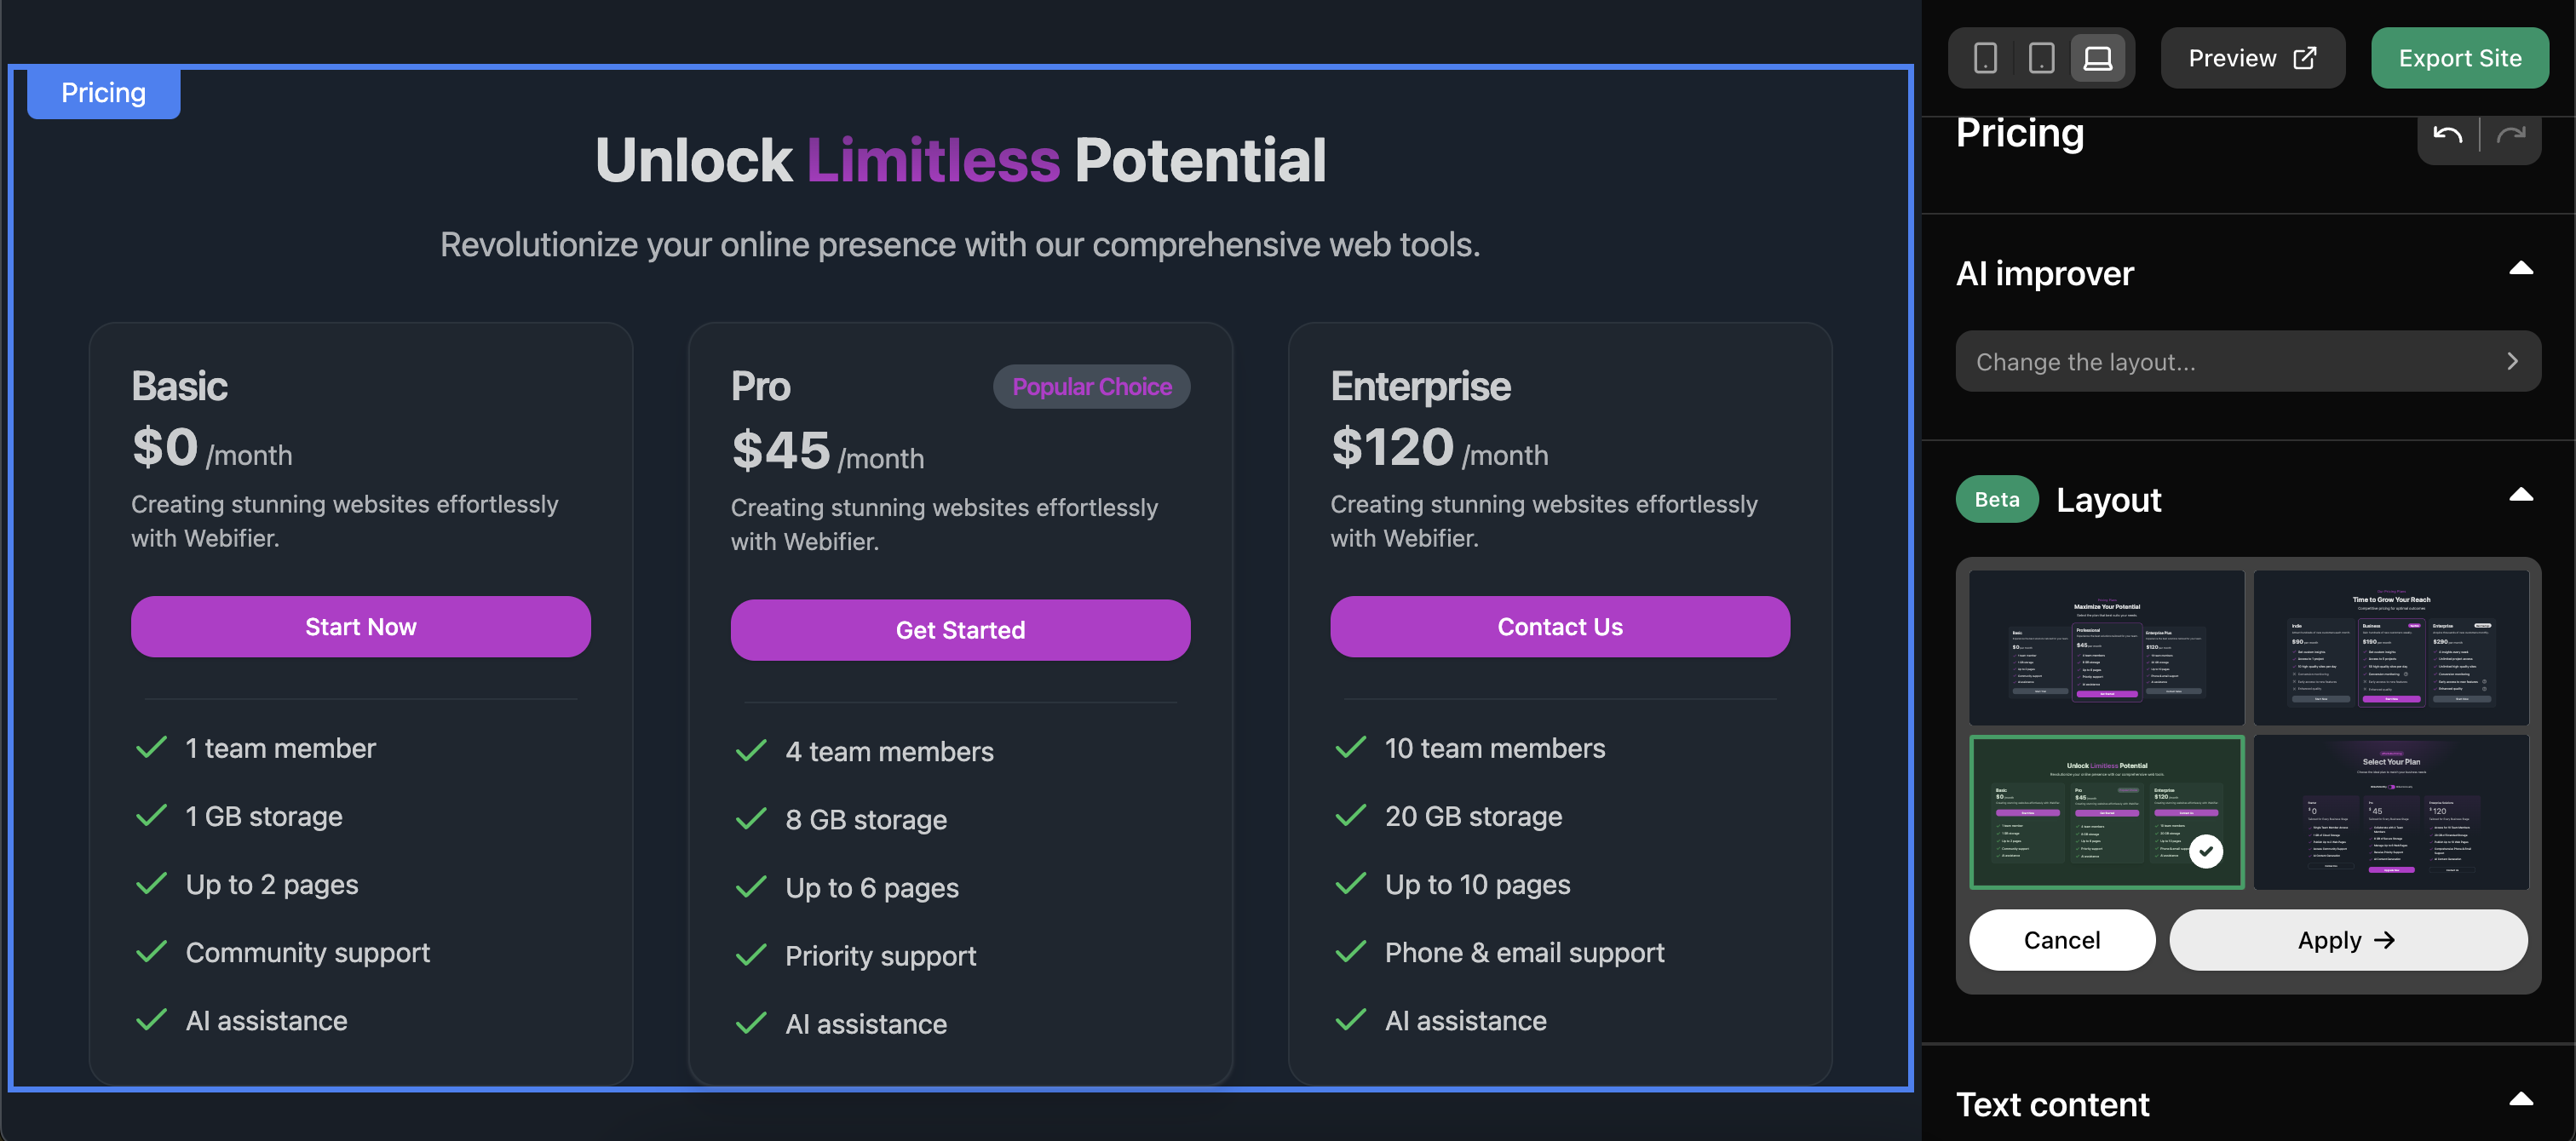
Task: Switch to mobile phone viewport icon
Action: [x=1985, y=58]
